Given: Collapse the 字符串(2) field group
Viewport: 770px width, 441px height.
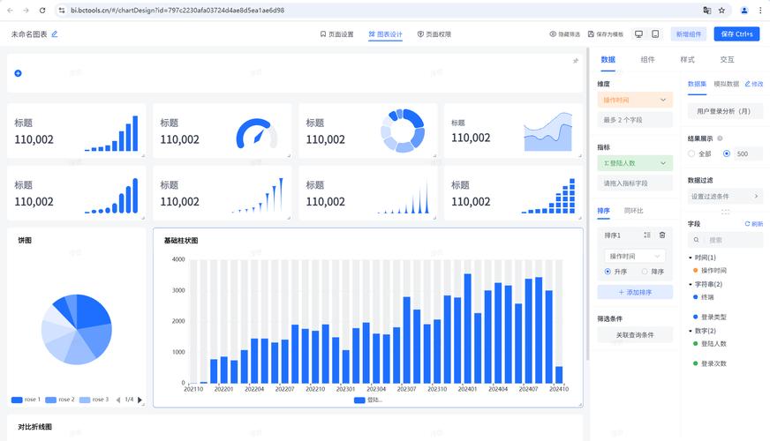Looking at the screenshot, I should [x=690, y=284].
